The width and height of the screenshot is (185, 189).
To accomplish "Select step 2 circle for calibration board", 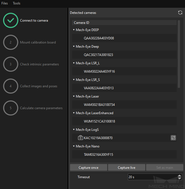I will click(11, 42).
